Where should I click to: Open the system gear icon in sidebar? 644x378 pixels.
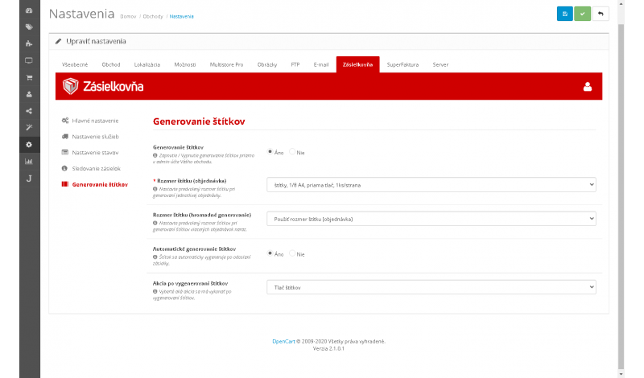29,145
